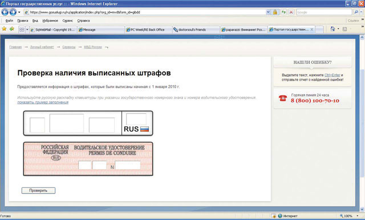Click the plate digits field
The height and width of the screenshot is (220, 365).
point(67,123)
